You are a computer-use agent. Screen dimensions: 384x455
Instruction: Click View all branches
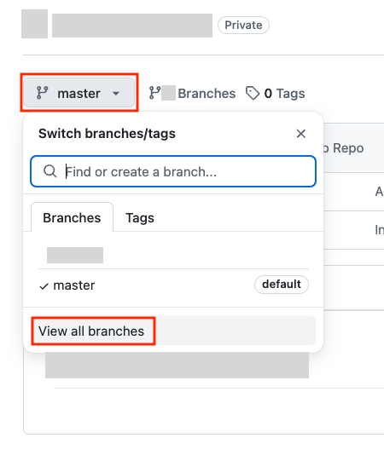coord(91,331)
